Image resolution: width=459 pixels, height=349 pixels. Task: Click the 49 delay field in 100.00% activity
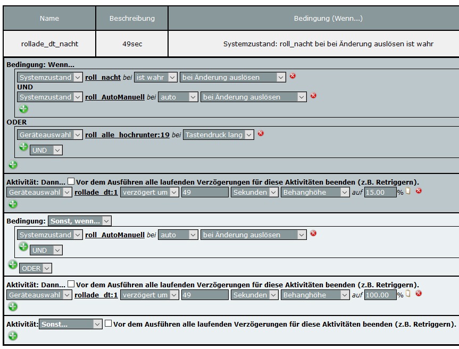[x=205, y=295]
